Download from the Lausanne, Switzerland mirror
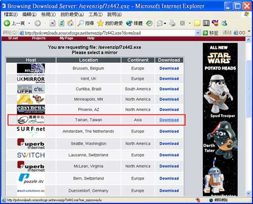253x204 pixels. [x=169, y=155]
